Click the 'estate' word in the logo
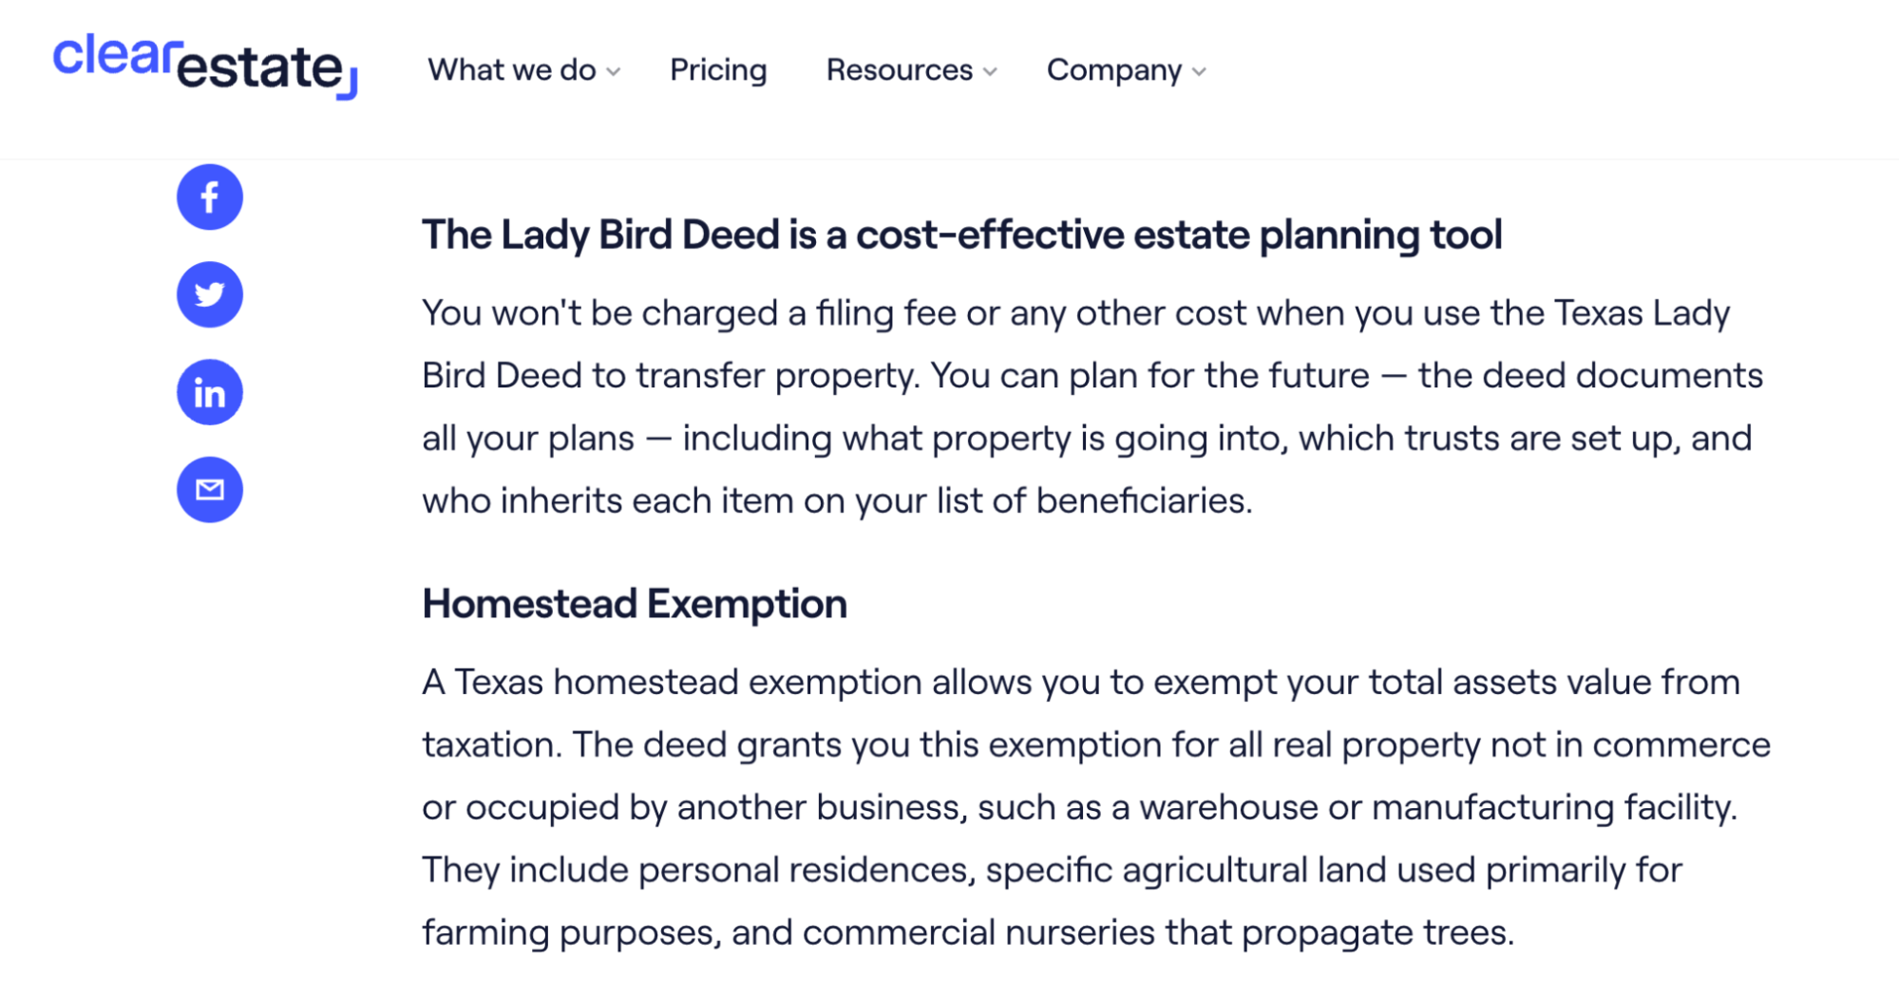1899x997 pixels. click(x=257, y=71)
